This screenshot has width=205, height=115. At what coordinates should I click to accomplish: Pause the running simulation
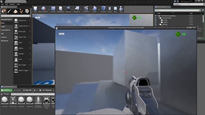click(x=110, y=9)
